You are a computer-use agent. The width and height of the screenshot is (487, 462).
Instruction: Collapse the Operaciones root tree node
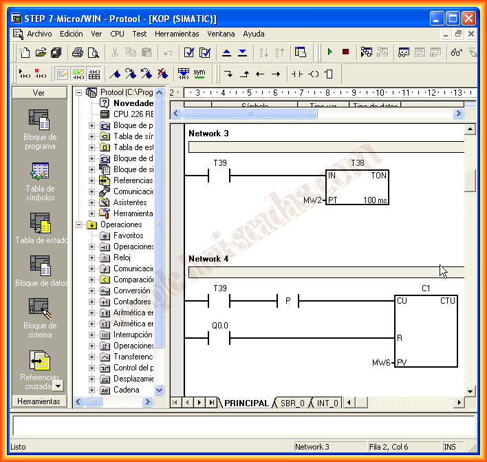(79, 224)
